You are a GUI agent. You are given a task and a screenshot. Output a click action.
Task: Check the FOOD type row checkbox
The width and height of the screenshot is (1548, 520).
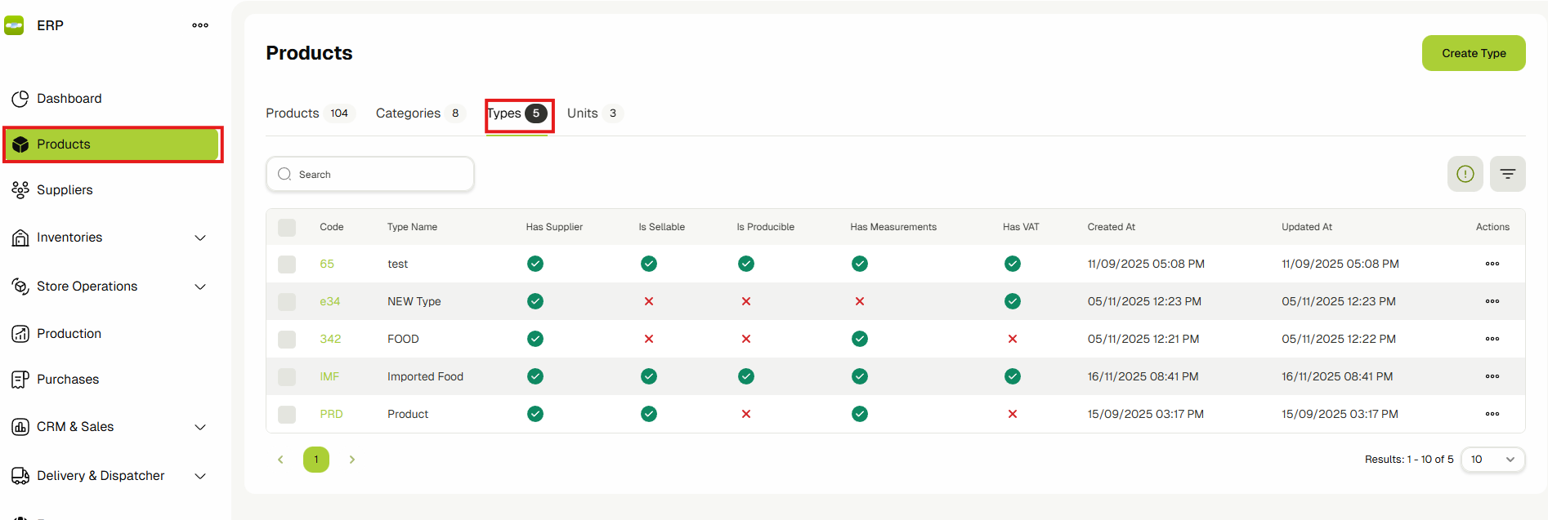287,339
